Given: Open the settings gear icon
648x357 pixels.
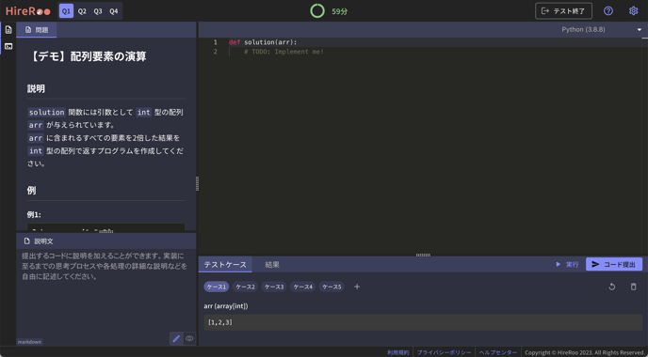Looking at the screenshot, I should pyautogui.click(x=633, y=11).
